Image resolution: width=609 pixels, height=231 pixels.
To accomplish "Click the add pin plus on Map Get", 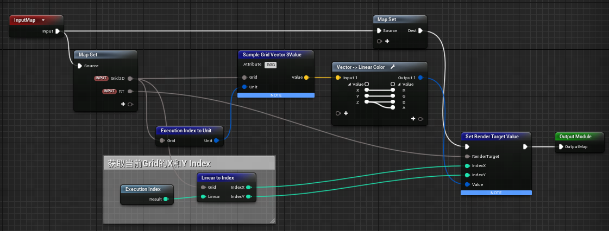I will click(123, 104).
